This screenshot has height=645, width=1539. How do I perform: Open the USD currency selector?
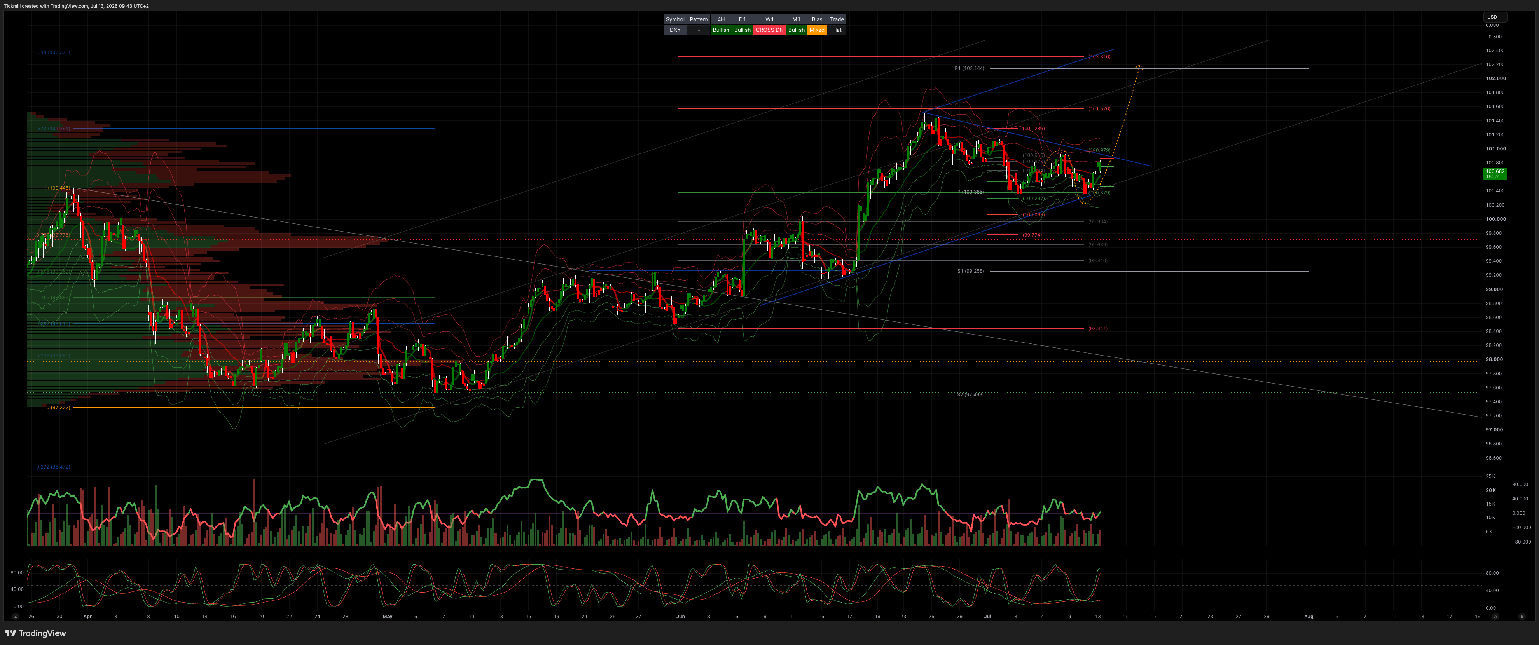coord(1495,17)
